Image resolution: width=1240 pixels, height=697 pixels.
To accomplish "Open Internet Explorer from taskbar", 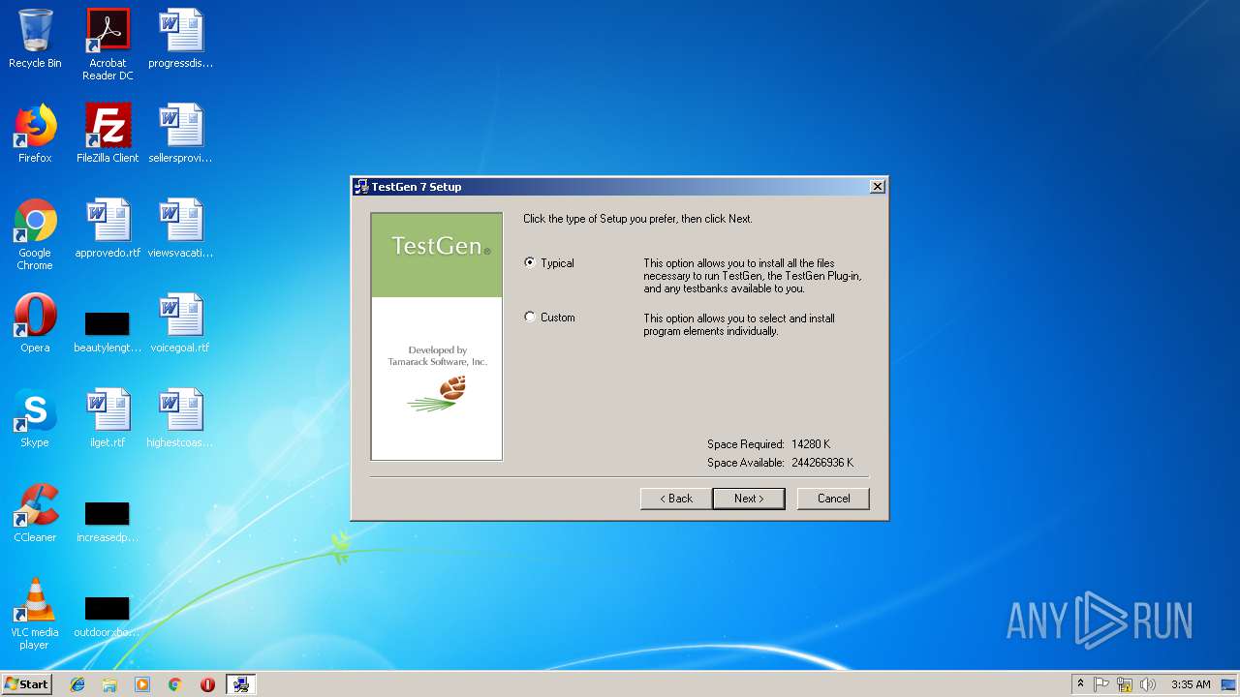I will tap(77, 684).
